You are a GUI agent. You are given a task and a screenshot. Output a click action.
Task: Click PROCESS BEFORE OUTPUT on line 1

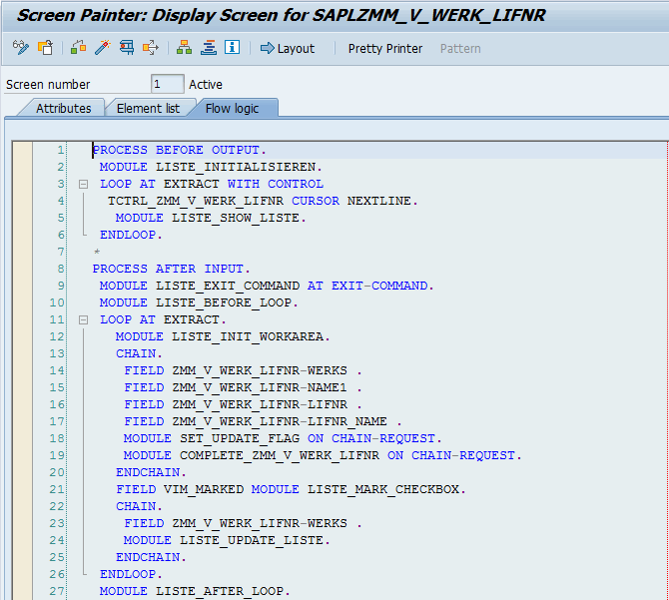coord(179,150)
